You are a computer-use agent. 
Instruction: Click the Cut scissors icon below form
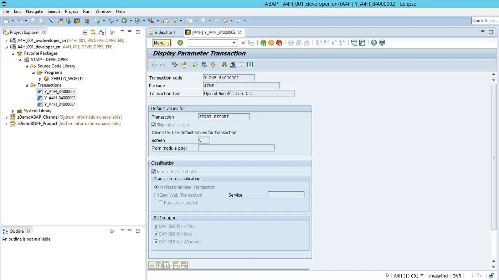(x=152, y=265)
